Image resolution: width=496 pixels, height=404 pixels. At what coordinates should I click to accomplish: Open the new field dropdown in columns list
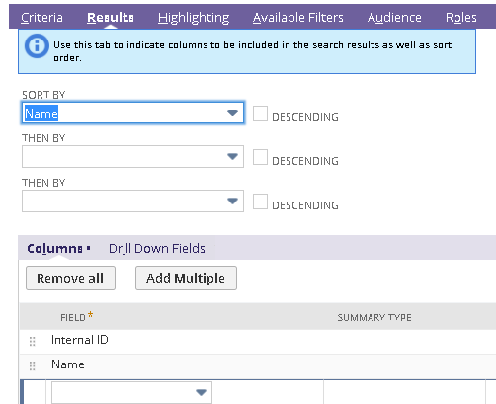click(x=131, y=392)
